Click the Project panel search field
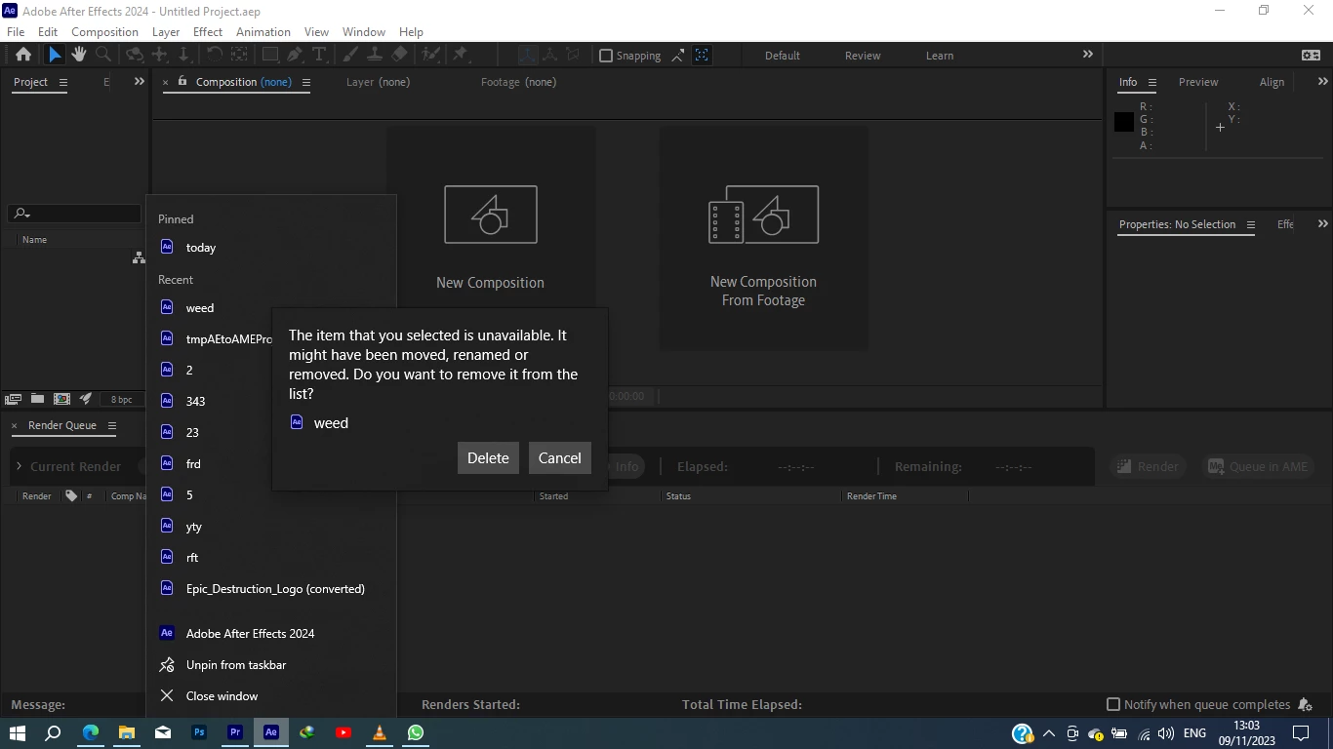 pos(74,214)
